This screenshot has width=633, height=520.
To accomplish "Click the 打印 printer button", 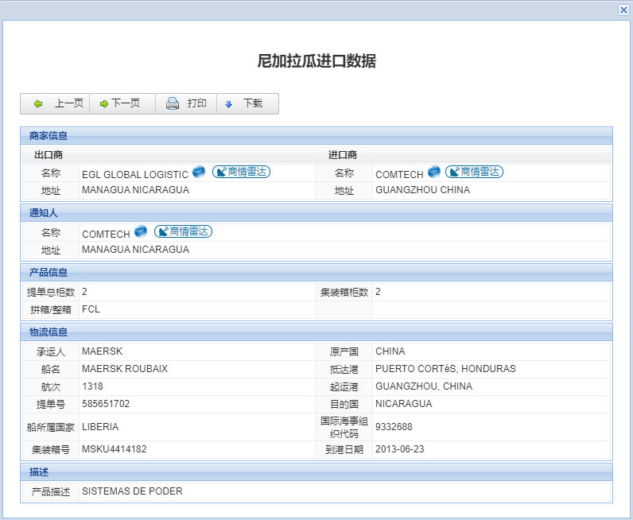I will [x=187, y=103].
